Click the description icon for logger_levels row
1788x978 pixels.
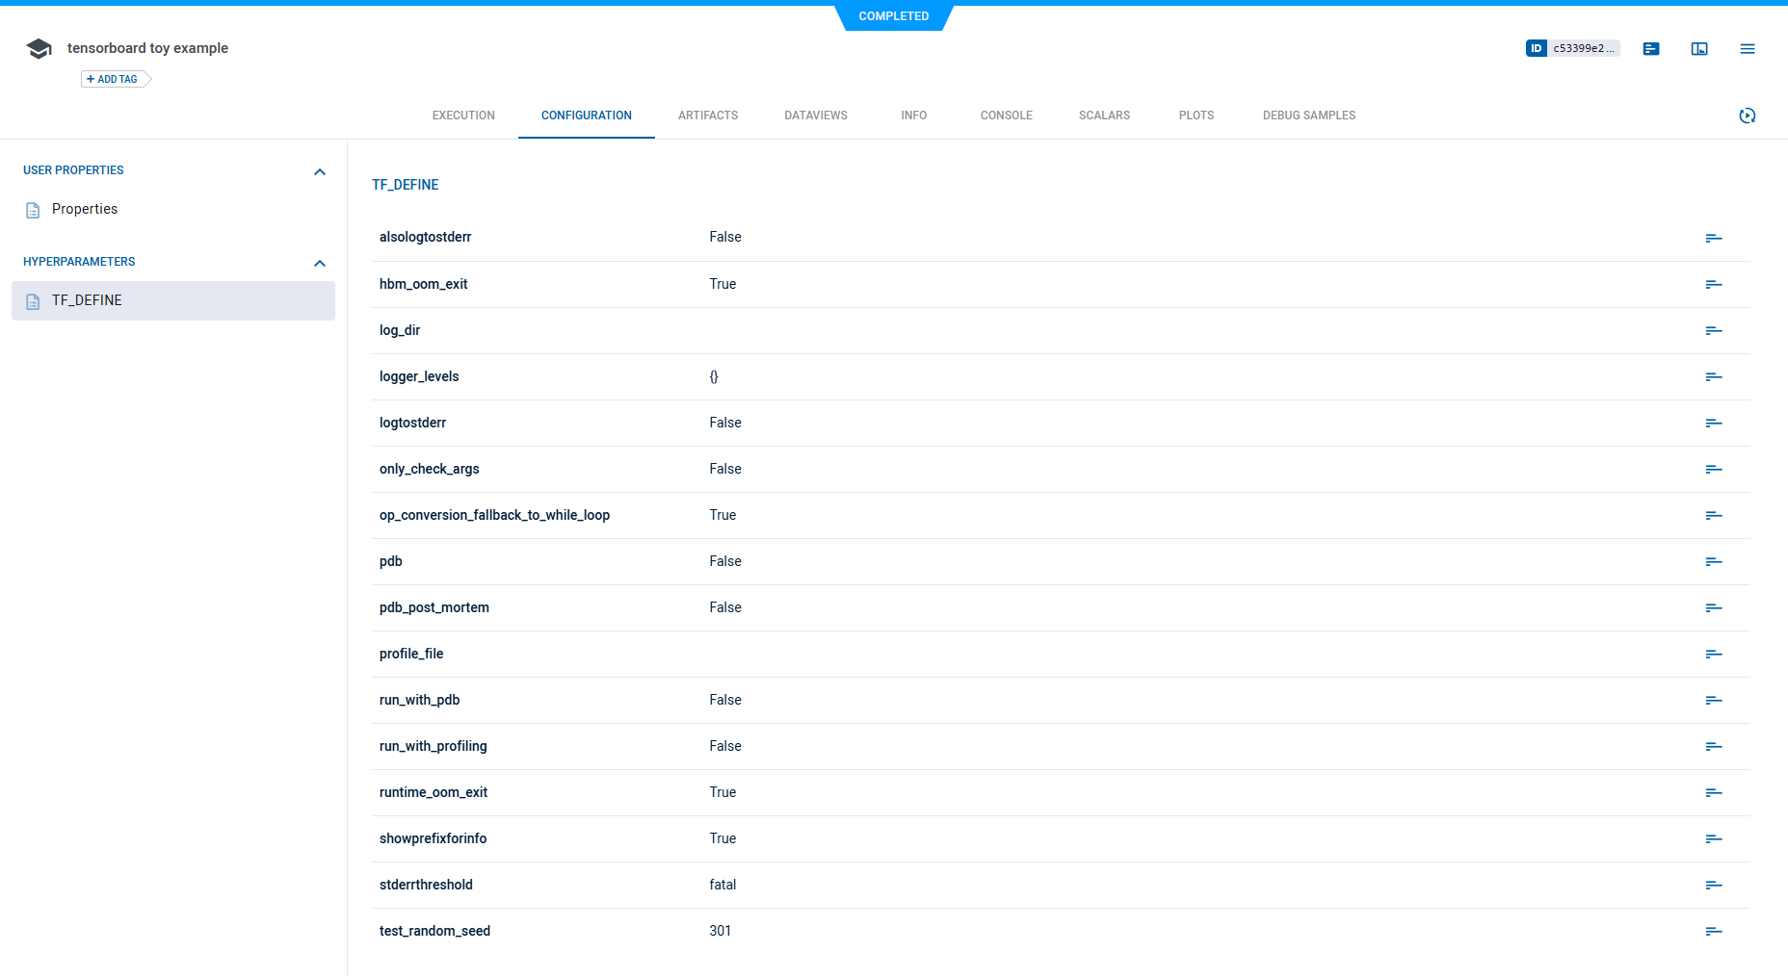pos(1713,376)
